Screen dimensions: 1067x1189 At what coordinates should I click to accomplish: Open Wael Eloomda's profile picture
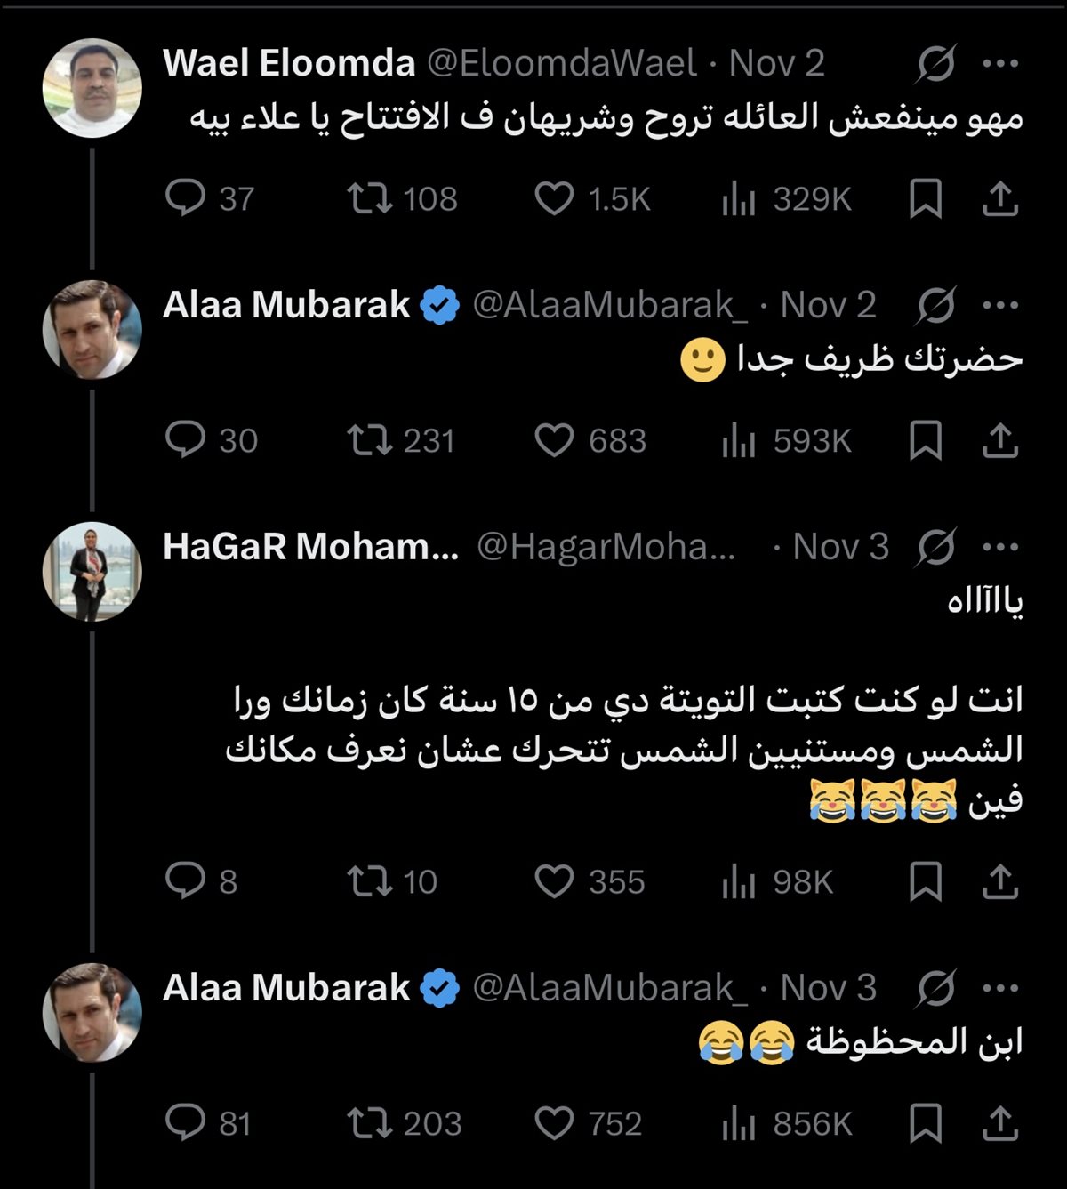point(92,87)
